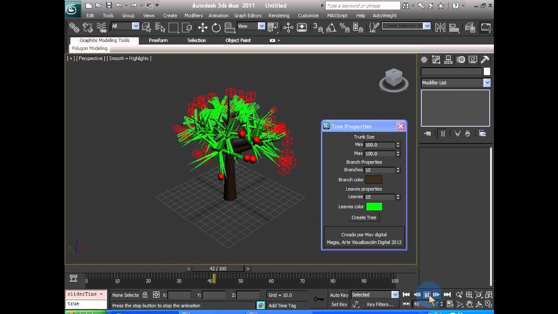This screenshot has height=314, width=558.
Task: Open Select by Name dialog icon
Action: (160, 27)
